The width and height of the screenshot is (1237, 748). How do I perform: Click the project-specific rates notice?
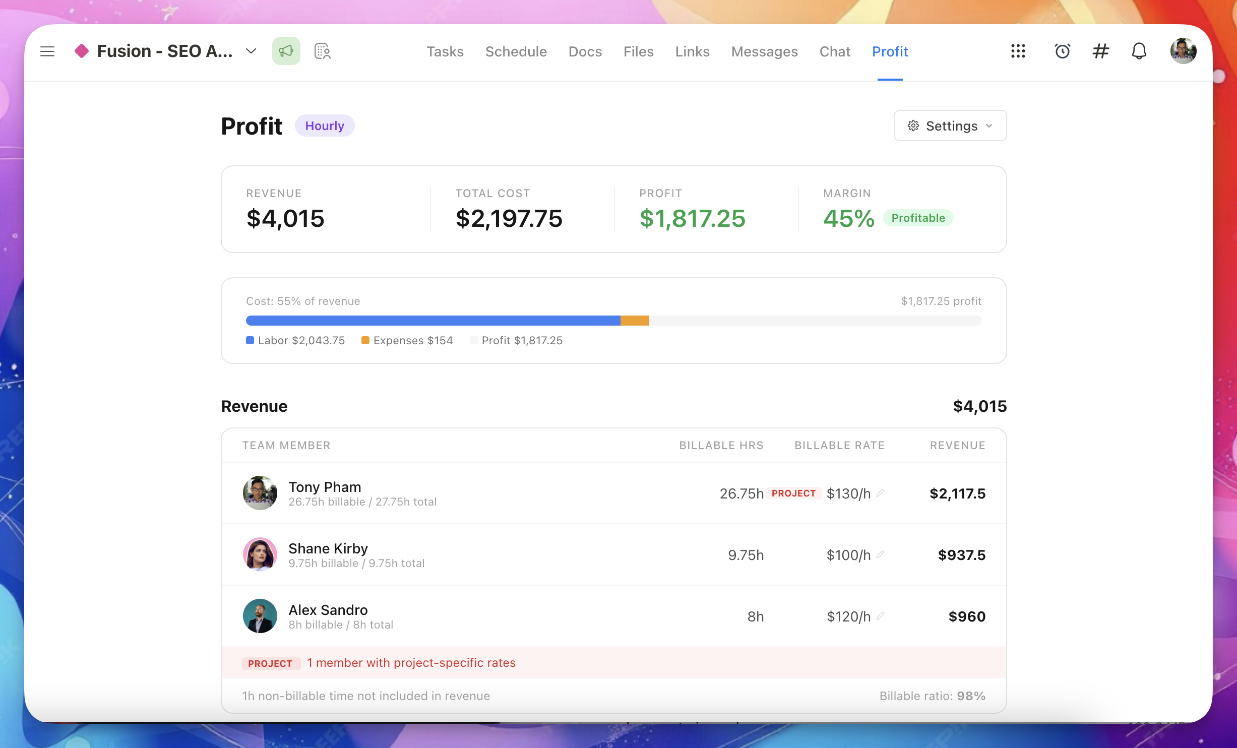click(x=411, y=663)
